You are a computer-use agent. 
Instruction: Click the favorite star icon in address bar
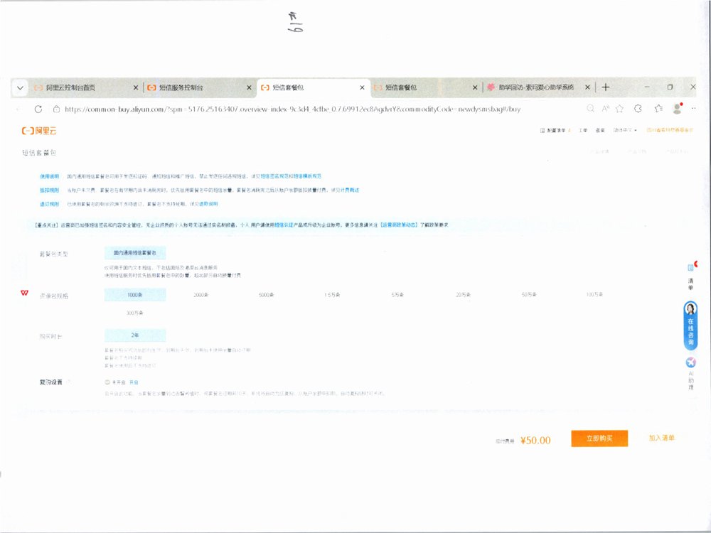(x=620, y=109)
